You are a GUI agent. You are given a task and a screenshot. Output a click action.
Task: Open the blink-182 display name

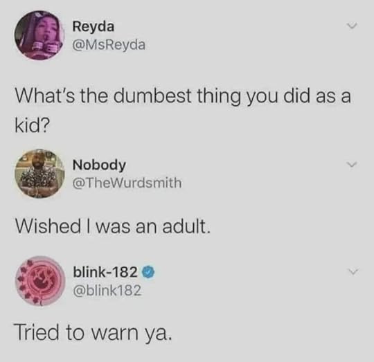coord(105,273)
